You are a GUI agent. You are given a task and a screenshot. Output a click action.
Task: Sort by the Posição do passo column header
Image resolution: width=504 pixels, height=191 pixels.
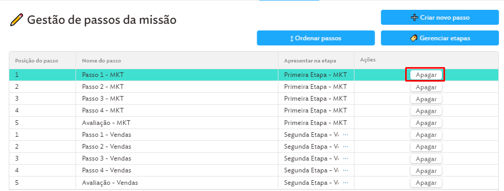click(x=36, y=60)
